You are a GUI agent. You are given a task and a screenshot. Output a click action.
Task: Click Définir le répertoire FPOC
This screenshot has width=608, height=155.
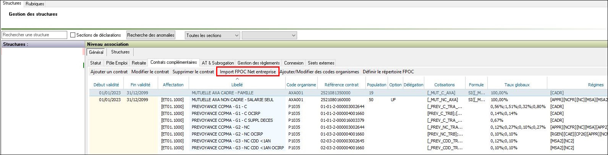388,72
